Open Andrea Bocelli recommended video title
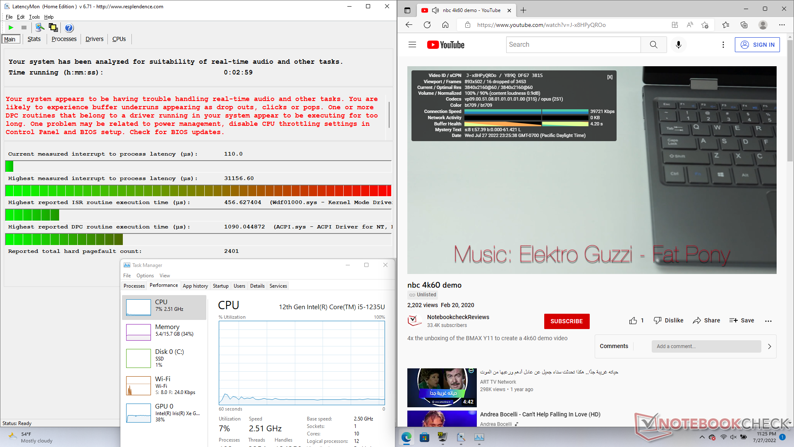 point(540,414)
